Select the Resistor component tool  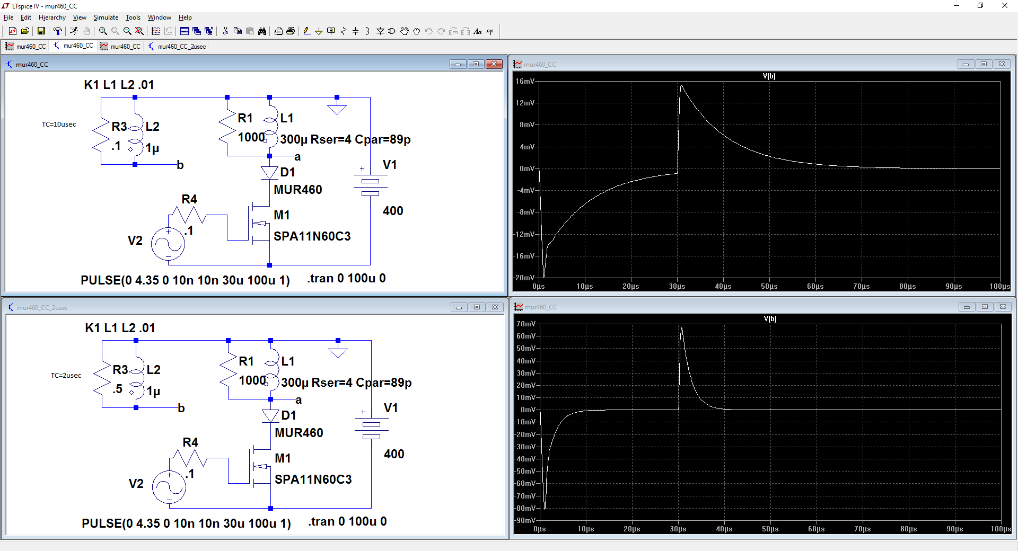pyautogui.click(x=344, y=31)
